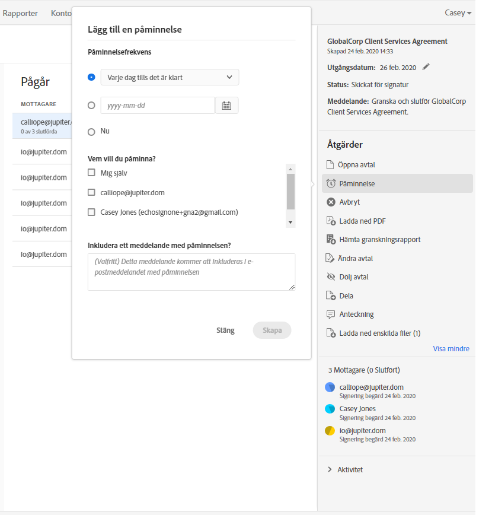The width and height of the screenshot is (492, 515).
Task: Check the Mig själv checkbox
Action: pyautogui.click(x=91, y=173)
